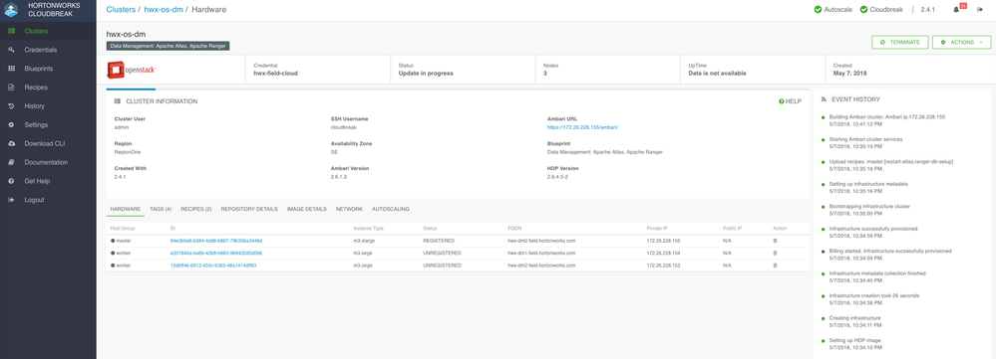Click the Logout sidebar label
The image size is (996, 359).
pos(34,200)
